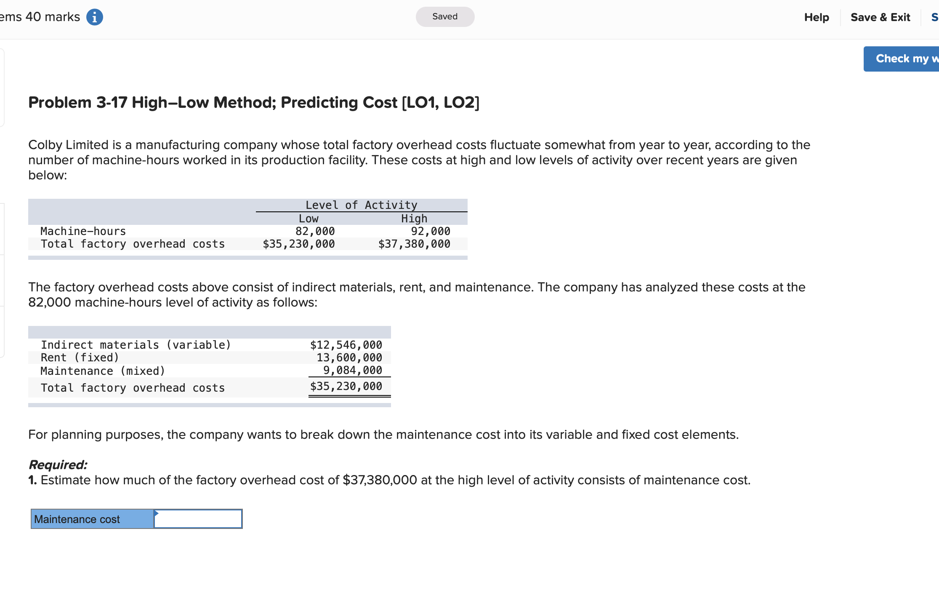The width and height of the screenshot is (939, 614).
Task: Click Save & Exit
Action: [x=880, y=17]
